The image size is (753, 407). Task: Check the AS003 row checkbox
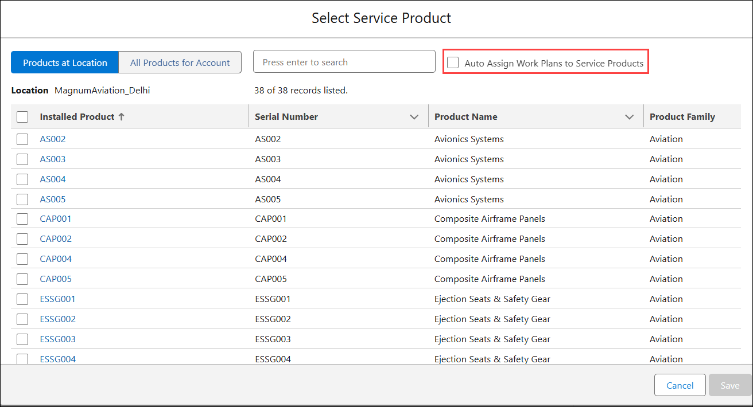pyautogui.click(x=22, y=159)
